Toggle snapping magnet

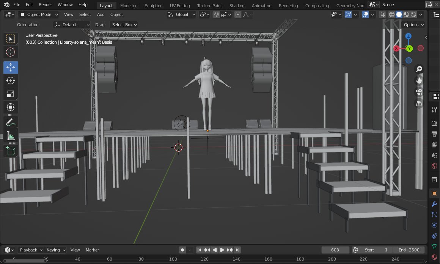[216, 14]
